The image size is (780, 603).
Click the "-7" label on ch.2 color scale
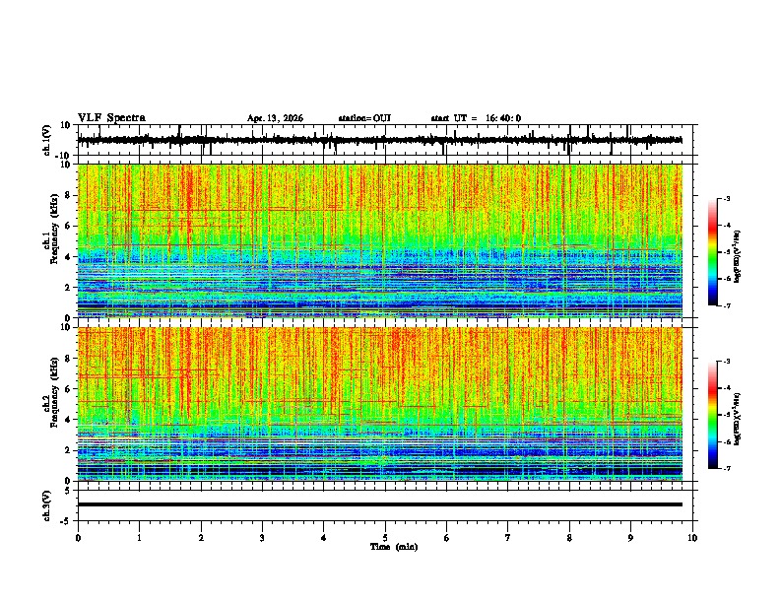pyautogui.click(x=727, y=469)
